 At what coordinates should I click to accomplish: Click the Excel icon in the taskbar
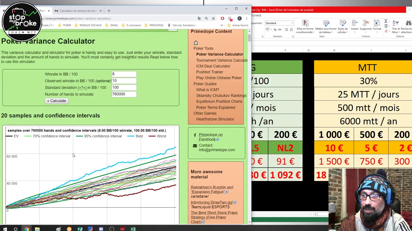pos(133,229)
